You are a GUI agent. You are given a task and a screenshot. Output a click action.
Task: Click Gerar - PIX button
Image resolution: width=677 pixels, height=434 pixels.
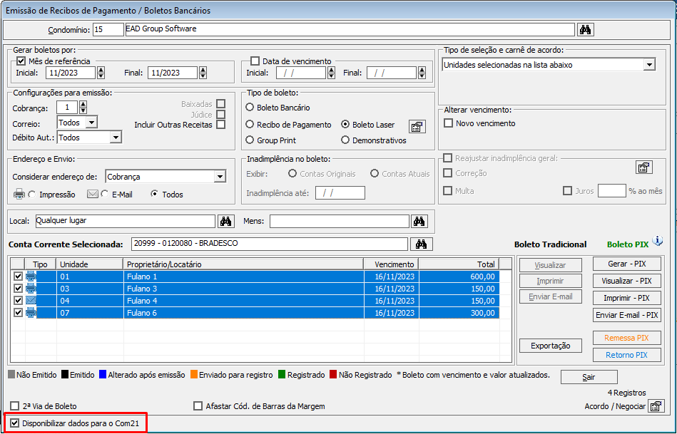point(626,264)
